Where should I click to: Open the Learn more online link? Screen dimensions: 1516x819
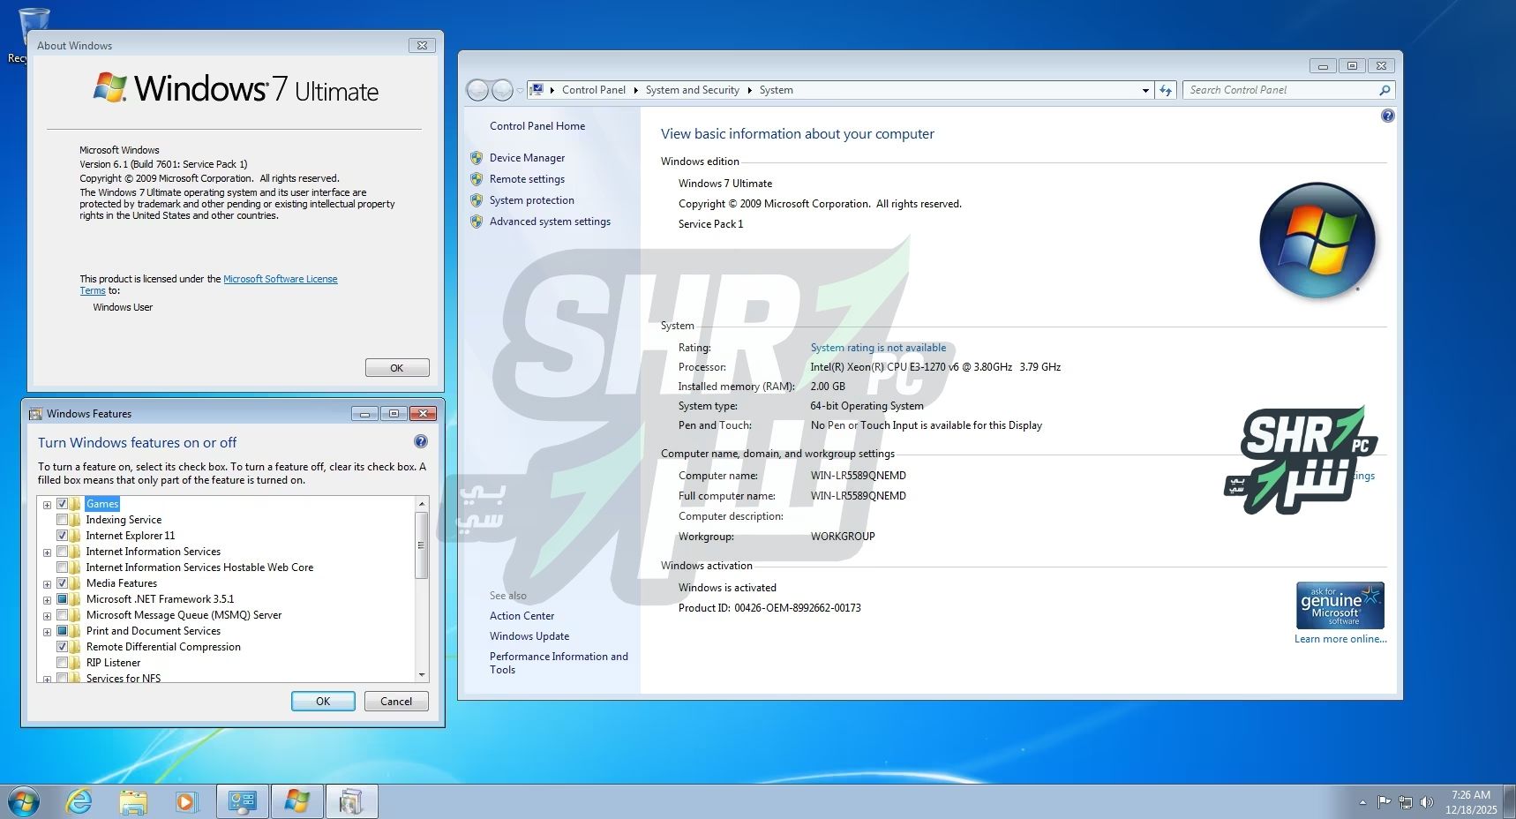(1339, 638)
